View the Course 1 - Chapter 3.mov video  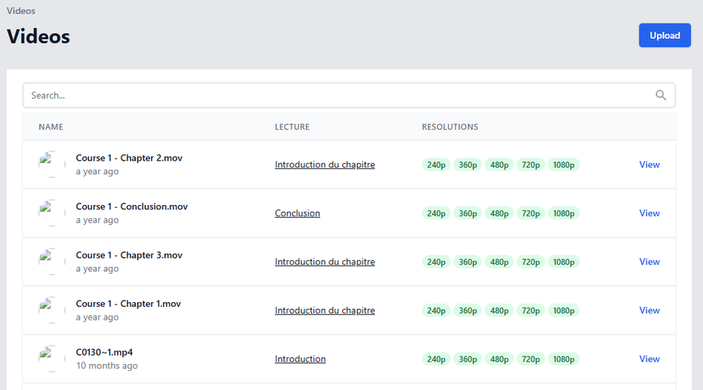pyautogui.click(x=650, y=262)
